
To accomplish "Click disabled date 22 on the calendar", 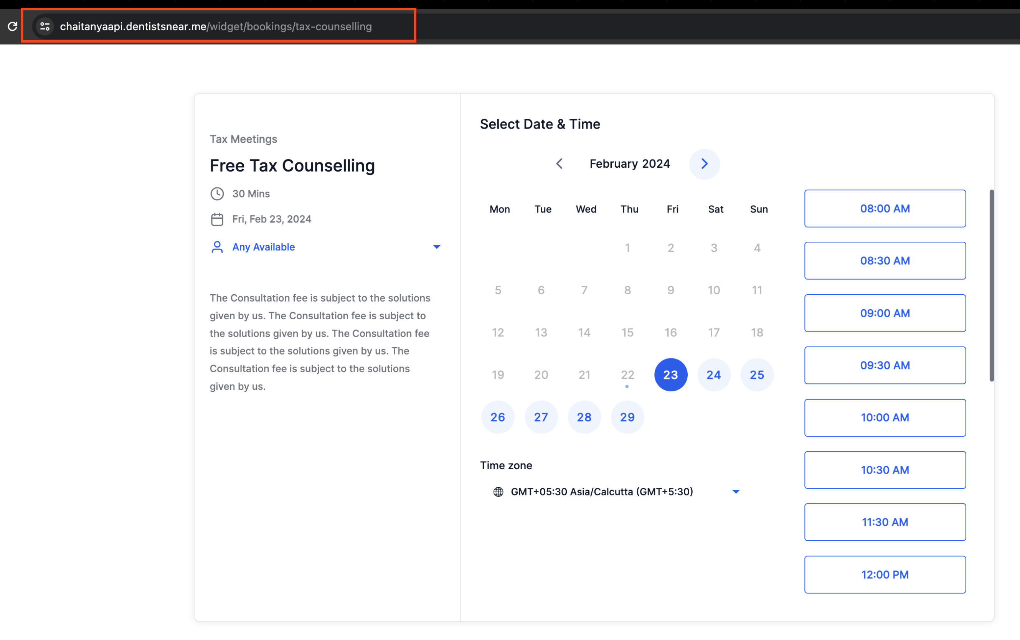I will tap(627, 374).
